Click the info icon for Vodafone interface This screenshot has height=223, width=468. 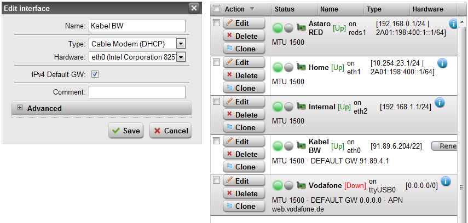(x=446, y=181)
